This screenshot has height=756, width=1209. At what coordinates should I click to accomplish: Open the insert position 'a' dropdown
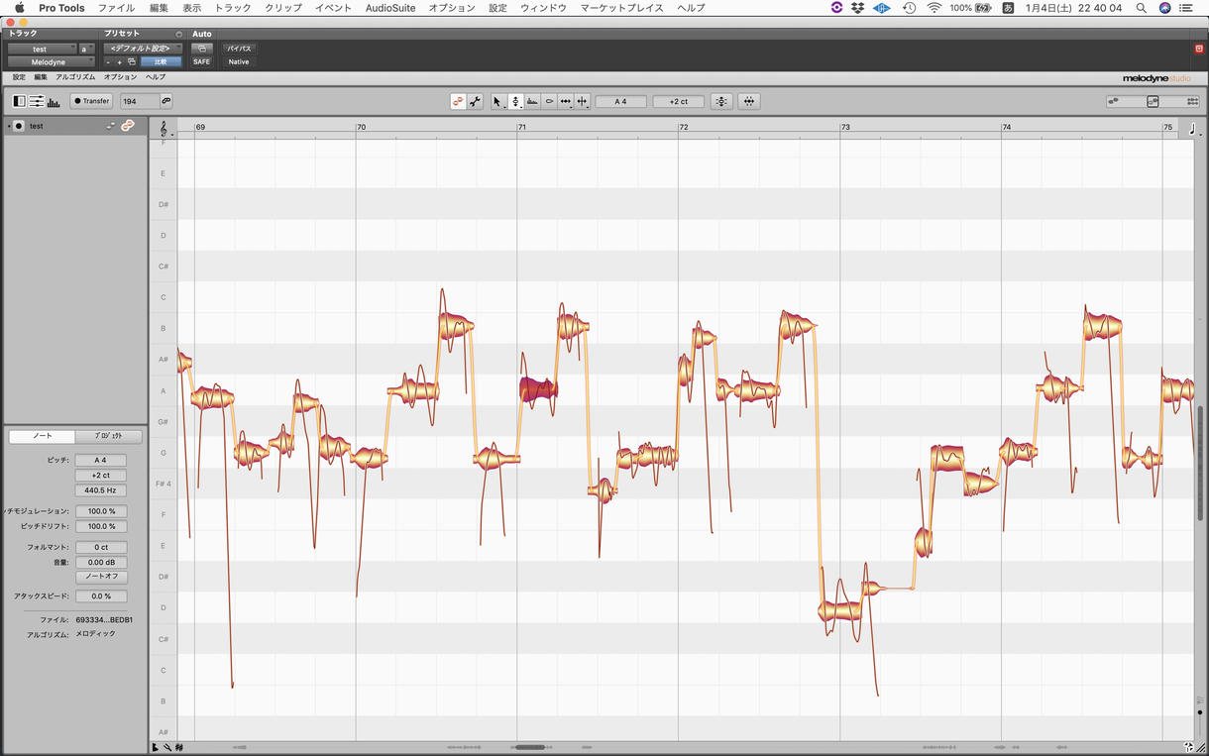86,49
